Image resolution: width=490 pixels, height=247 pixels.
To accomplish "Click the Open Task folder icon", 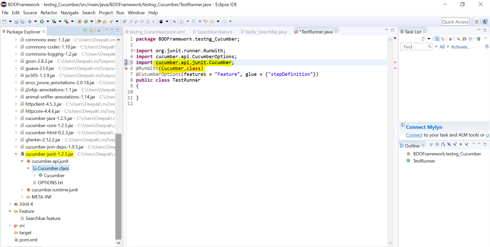I will coord(105,21).
